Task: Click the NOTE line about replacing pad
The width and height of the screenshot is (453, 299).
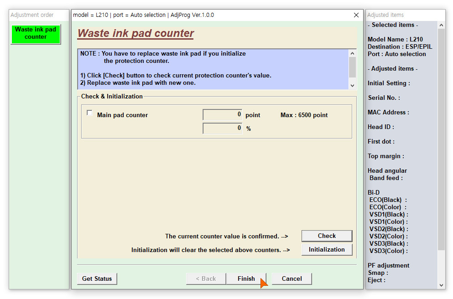Action: point(163,57)
